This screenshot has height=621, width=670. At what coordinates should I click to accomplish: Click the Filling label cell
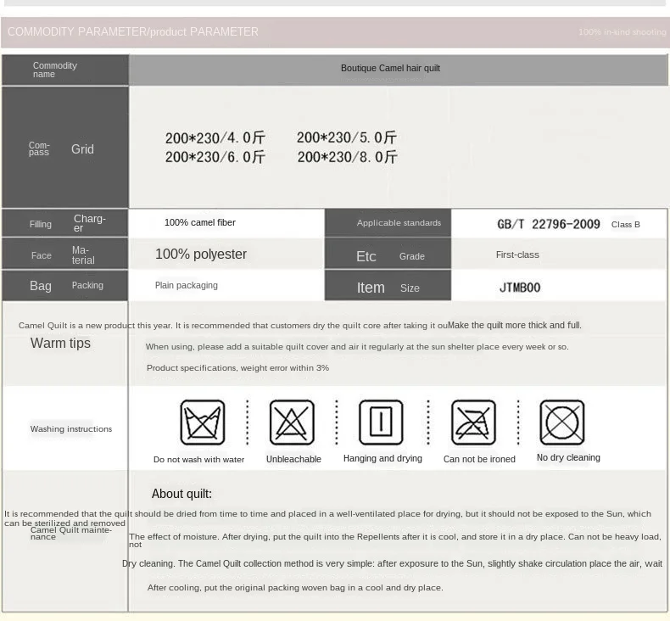click(65, 223)
